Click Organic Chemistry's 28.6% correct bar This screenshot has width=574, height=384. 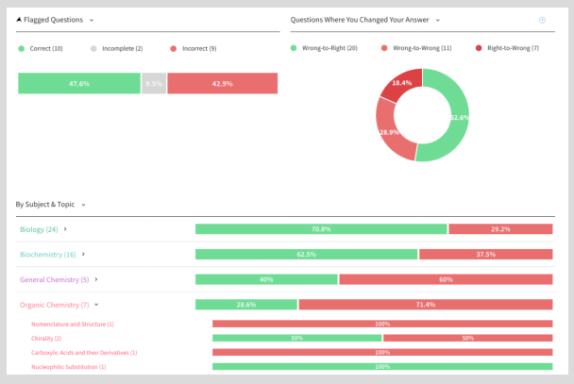coord(246,304)
